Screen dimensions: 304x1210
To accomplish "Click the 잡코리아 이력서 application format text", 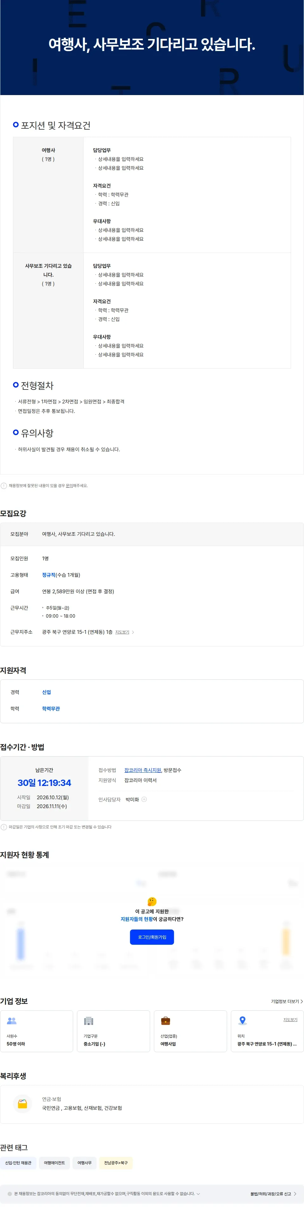I will pyautogui.click(x=140, y=780).
